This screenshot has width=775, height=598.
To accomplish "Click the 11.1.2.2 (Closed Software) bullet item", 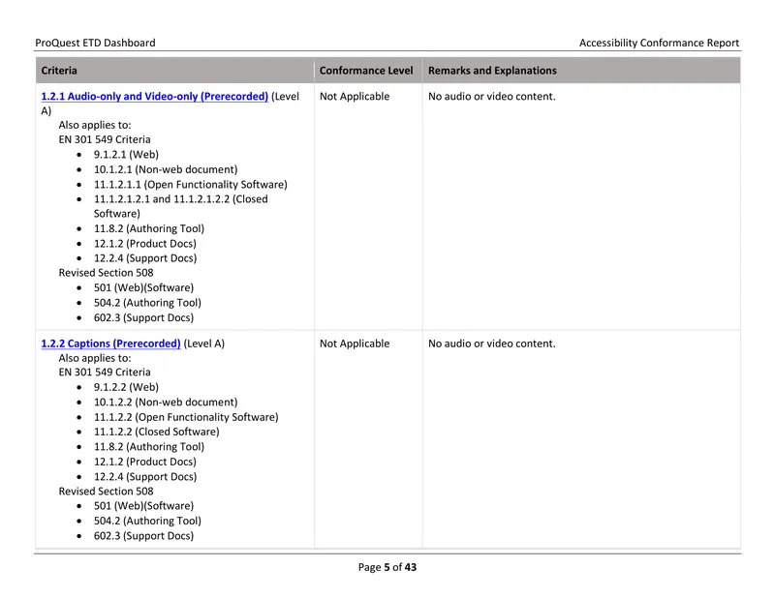I will (x=156, y=433).
